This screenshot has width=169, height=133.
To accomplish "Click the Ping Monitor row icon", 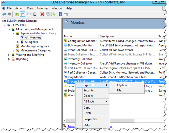I will tap(65, 77).
